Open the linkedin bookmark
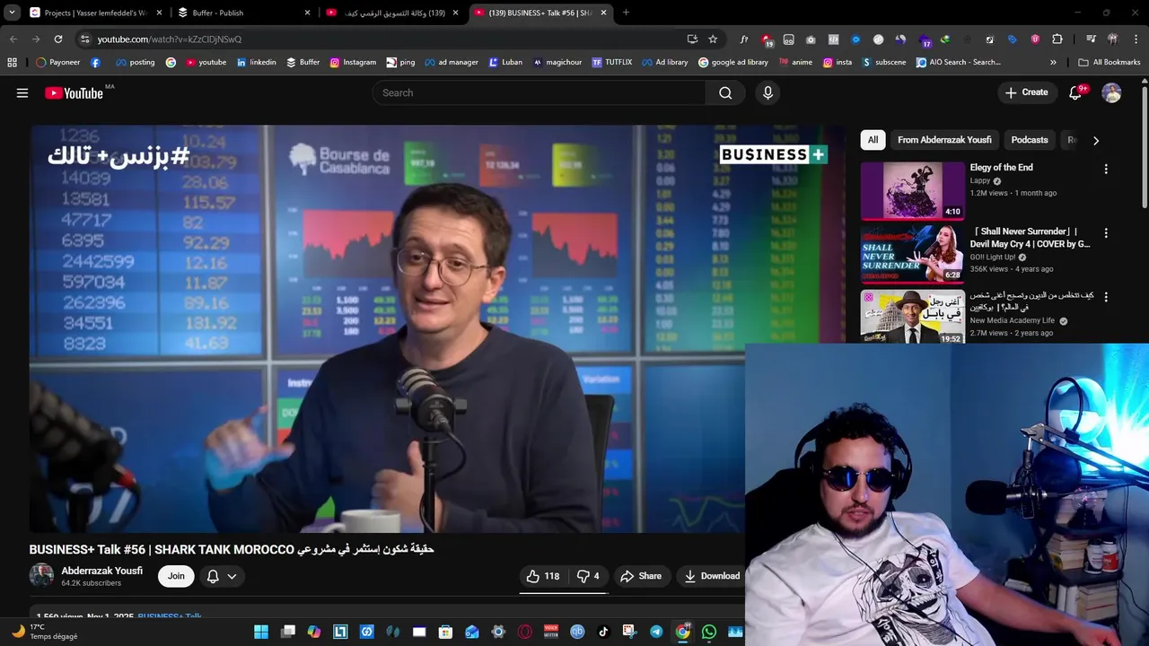This screenshot has width=1149, height=646. tap(257, 62)
